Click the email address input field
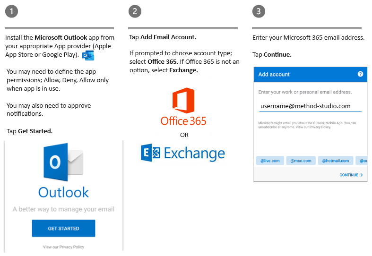372x256 pixels. coord(311,106)
